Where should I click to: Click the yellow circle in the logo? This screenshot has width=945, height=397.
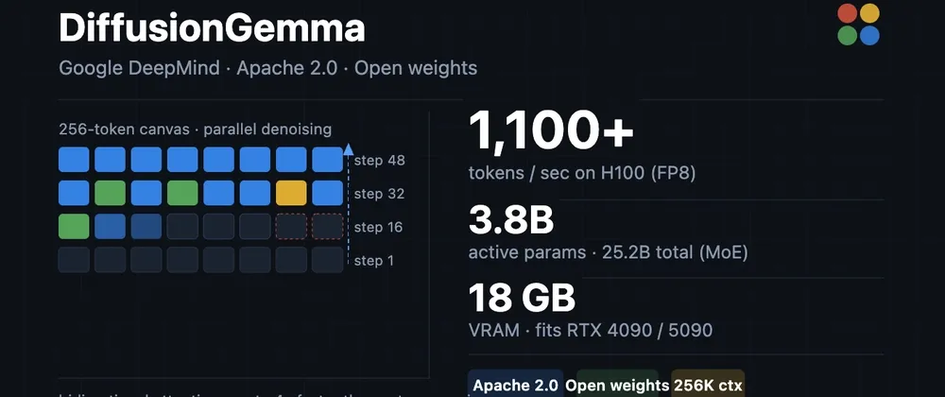(x=869, y=13)
